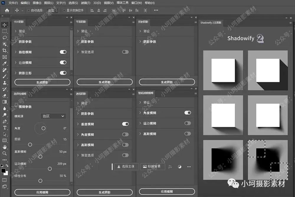Enable 角度模糊 switch in 透视阴影 panel
Image resolution: width=295 pixels, height=197 pixels.
tap(125, 134)
